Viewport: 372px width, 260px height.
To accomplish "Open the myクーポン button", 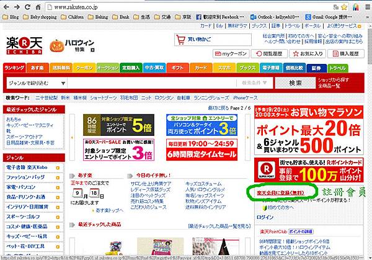I will (231, 53).
